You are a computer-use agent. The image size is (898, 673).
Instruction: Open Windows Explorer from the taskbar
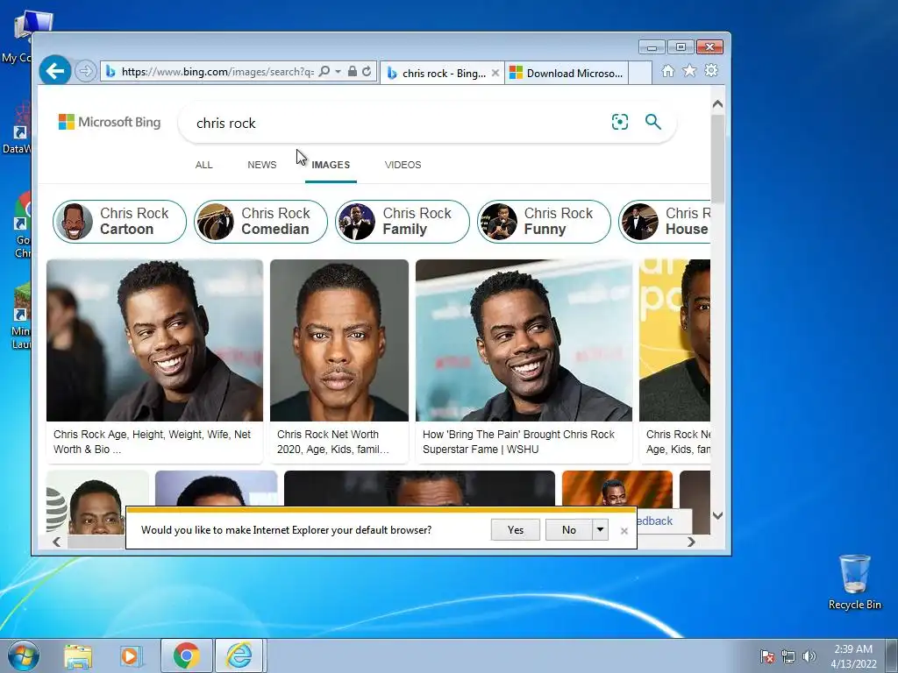78,656
